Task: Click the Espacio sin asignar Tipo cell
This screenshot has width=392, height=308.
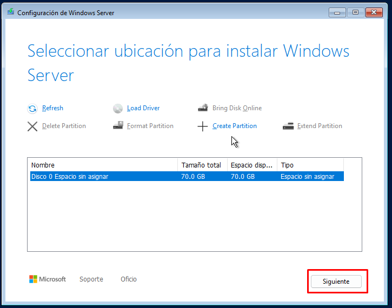Action: click(x=307, y=177)
